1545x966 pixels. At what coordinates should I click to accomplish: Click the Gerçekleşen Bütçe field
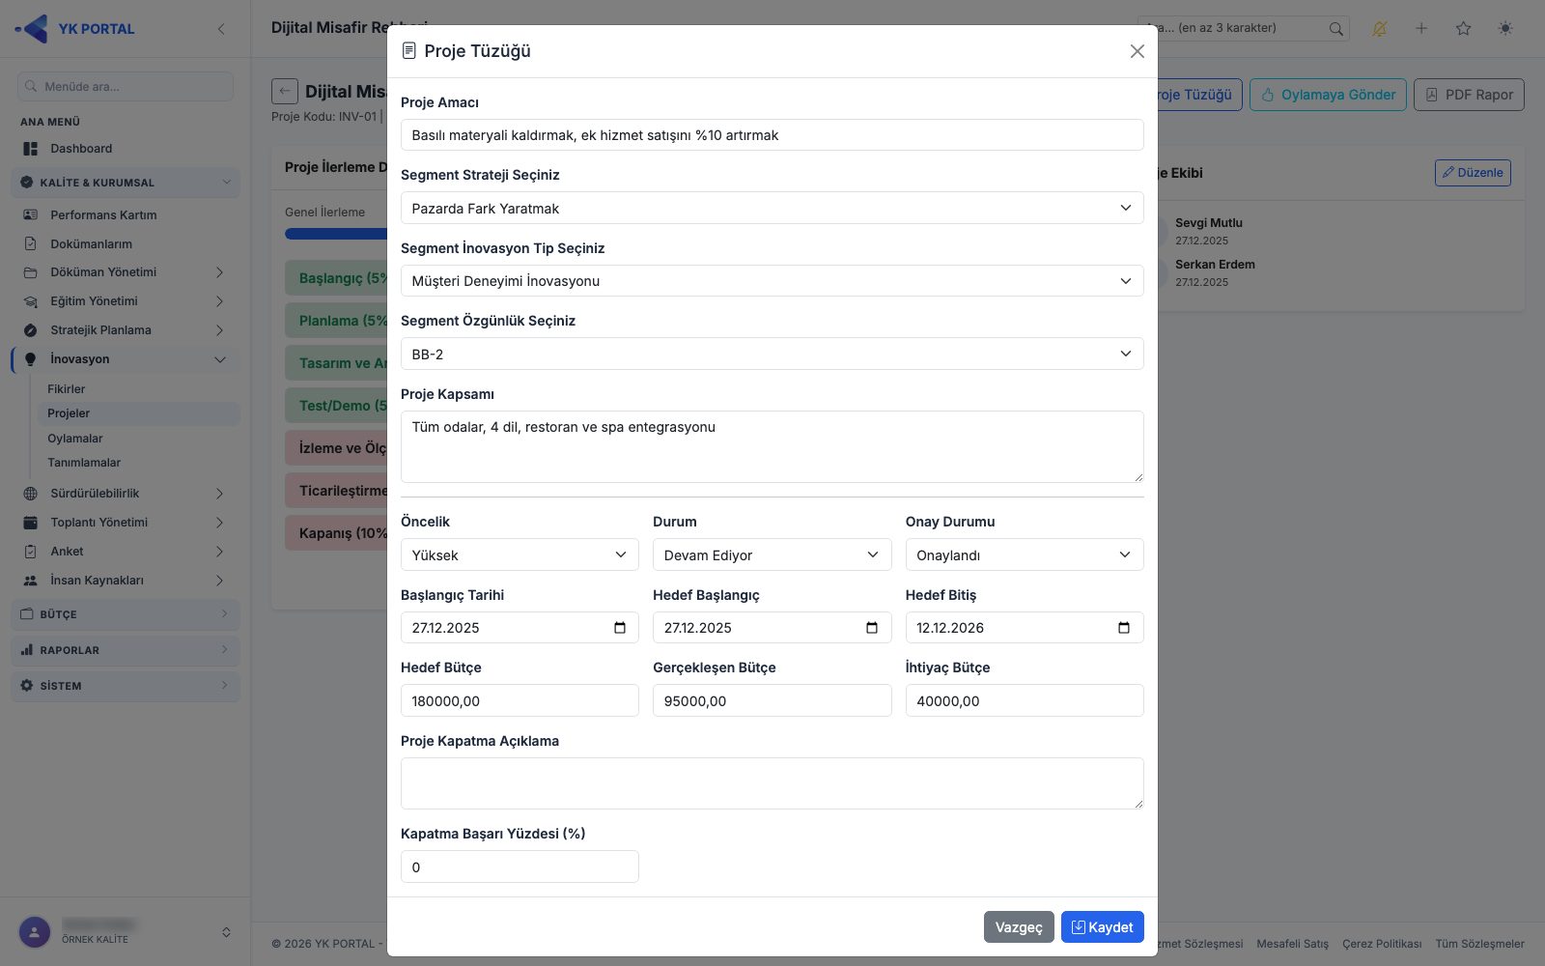(x=772, y=701)
